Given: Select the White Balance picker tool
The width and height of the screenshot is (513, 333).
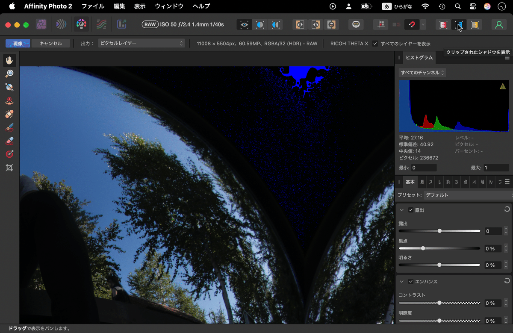Looking at the screenshot, I should tap(9, 86).
